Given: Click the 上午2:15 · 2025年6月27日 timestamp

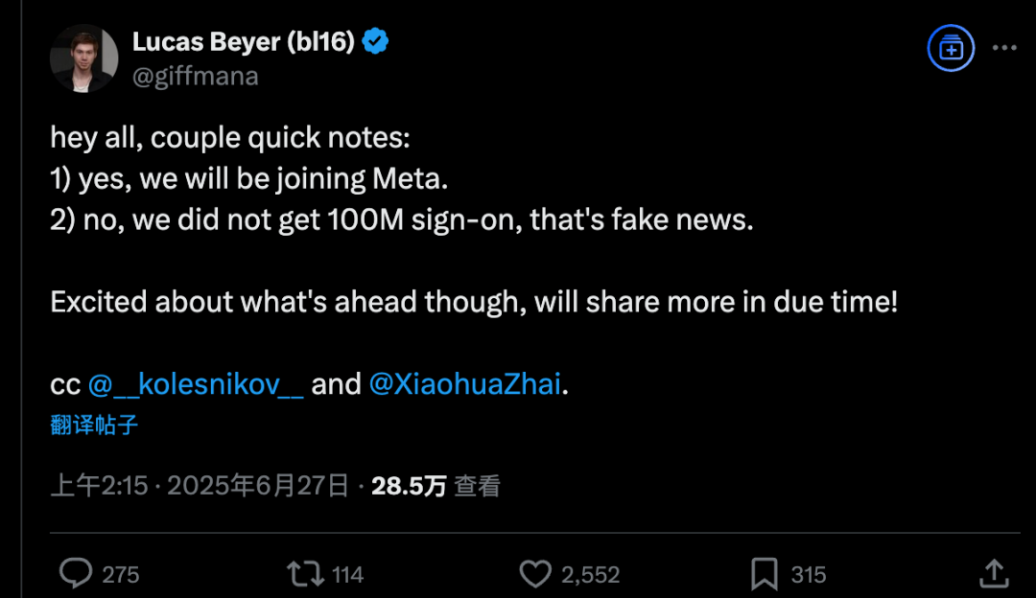Looking at the screenshot, I should 200,486.
